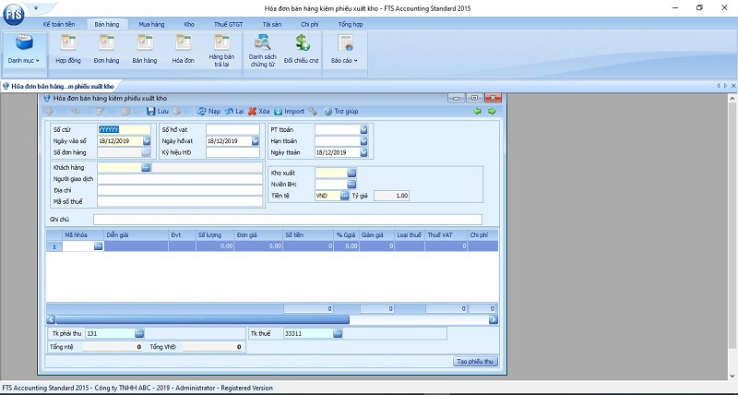Browse accounts via Tk phải thu lookup button
Screen dimensions: 738x395
pos(139,334)
